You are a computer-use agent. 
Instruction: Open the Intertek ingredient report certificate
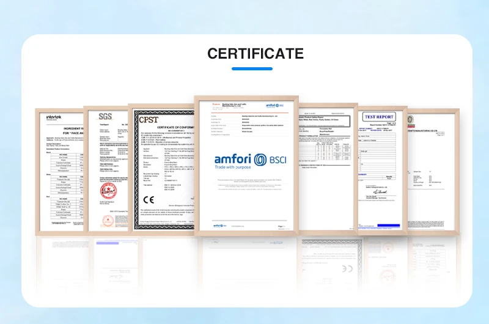(59, 172)
